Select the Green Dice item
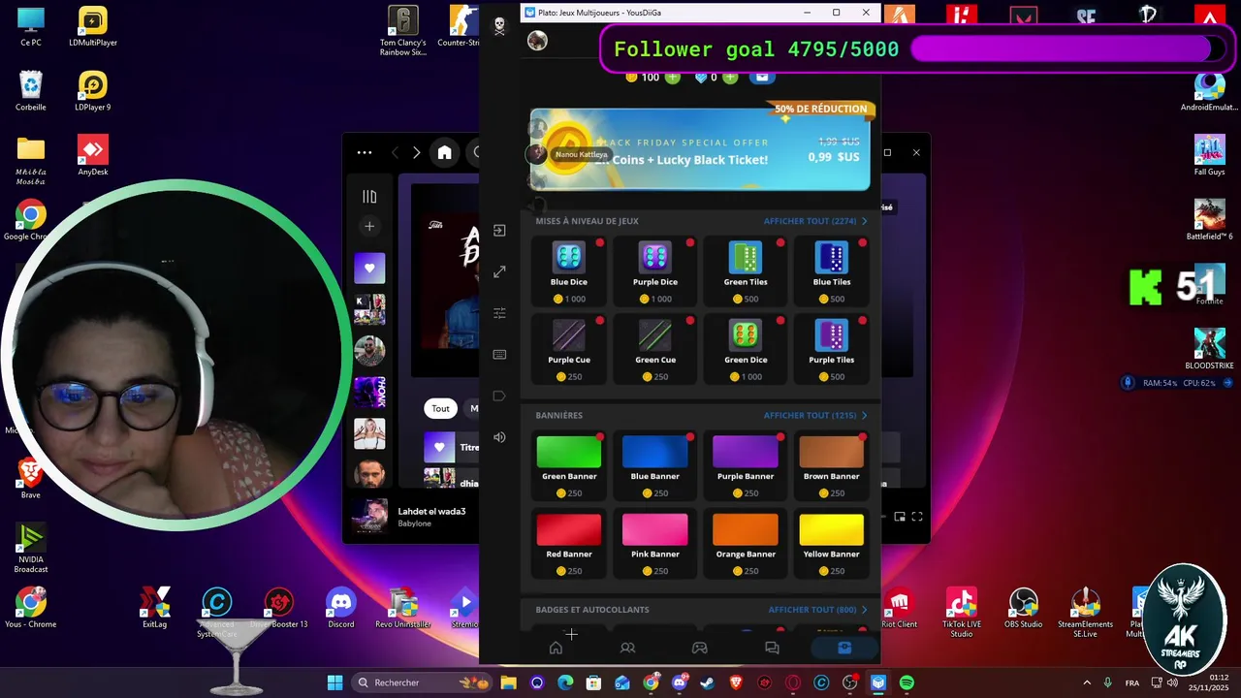 [x=746, y=349]
